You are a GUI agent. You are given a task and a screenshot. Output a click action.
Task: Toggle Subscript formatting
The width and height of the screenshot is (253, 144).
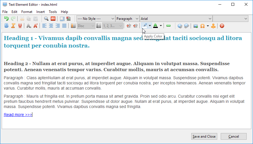tap(29, 26)
